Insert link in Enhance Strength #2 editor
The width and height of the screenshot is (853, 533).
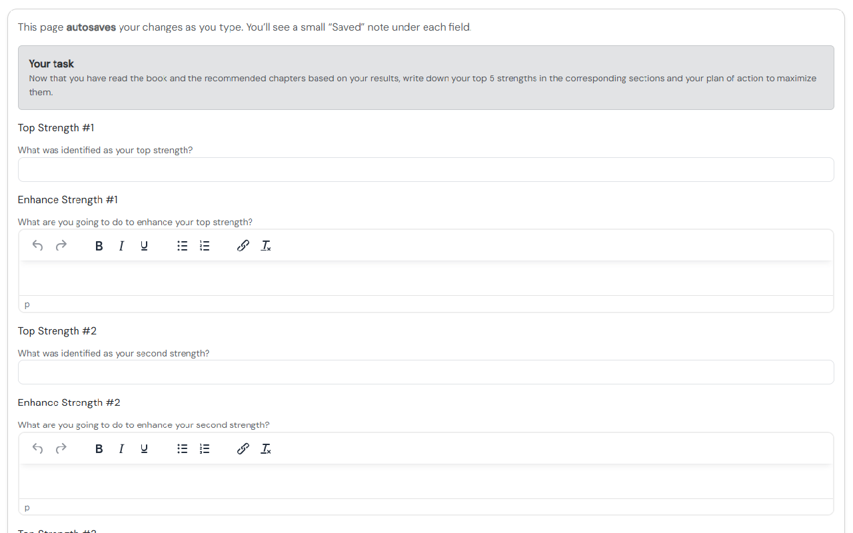pos(243,449)
